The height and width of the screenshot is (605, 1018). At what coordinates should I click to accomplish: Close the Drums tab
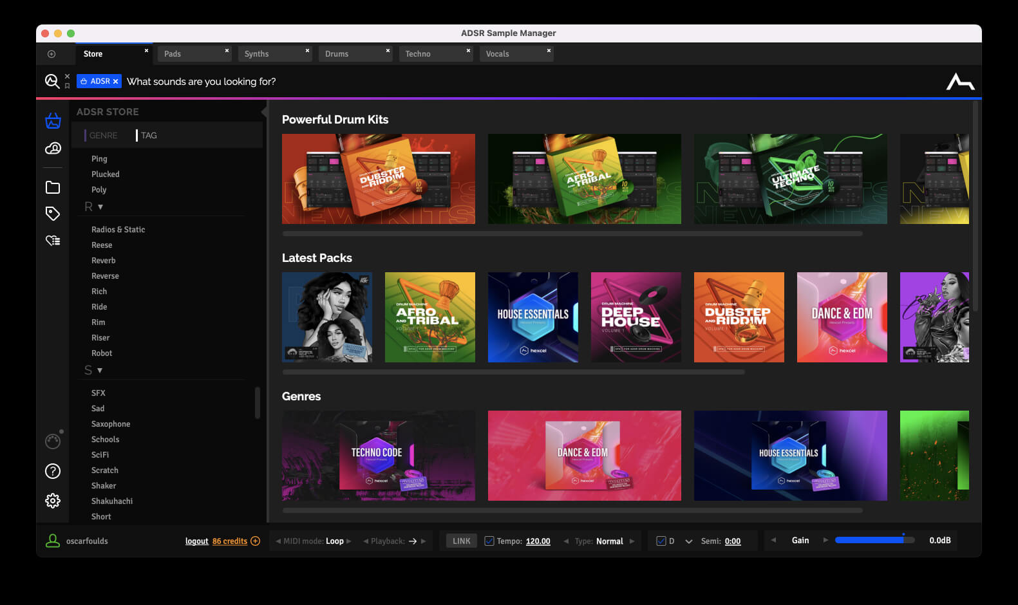tap(388, 50)
